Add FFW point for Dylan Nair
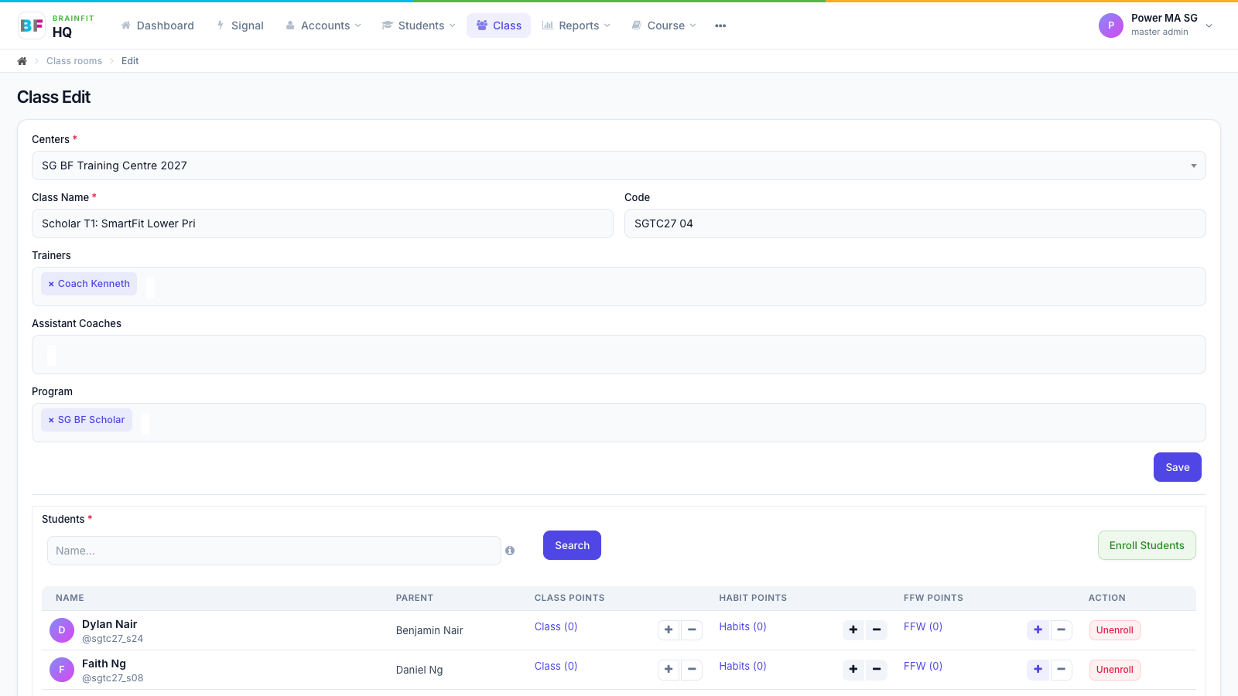 coord(1038,629)
